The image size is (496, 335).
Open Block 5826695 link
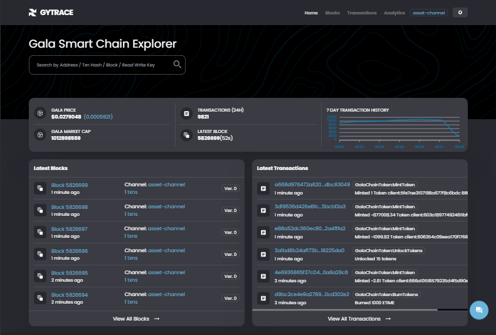click(69, 273)
